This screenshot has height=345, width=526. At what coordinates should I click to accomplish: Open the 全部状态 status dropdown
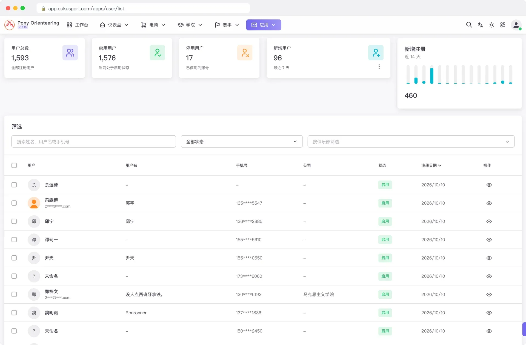coord(242,141)
